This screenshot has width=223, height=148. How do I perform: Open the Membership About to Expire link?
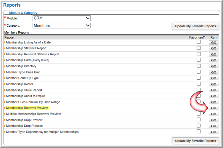click(25, 96)
